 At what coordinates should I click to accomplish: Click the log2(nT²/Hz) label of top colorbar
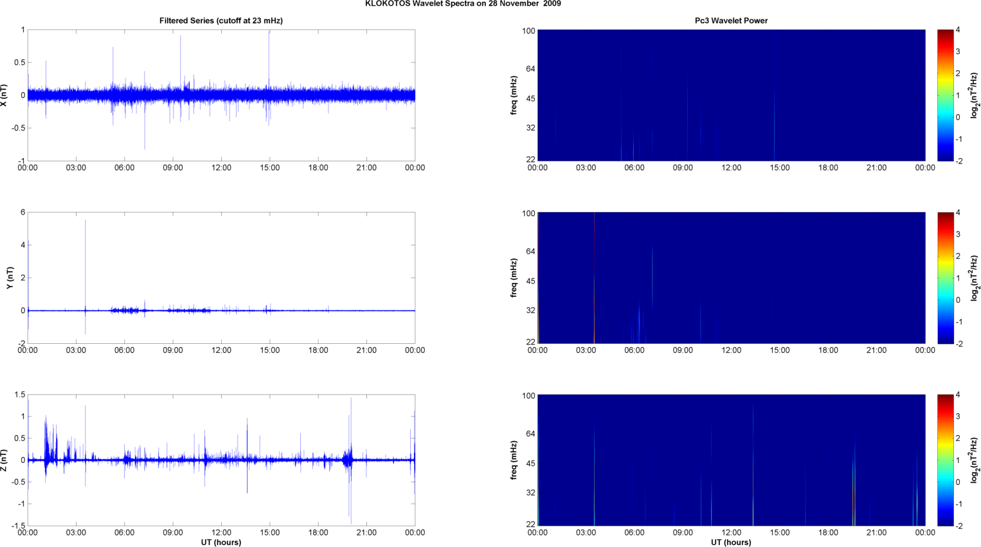click(975, 95)
